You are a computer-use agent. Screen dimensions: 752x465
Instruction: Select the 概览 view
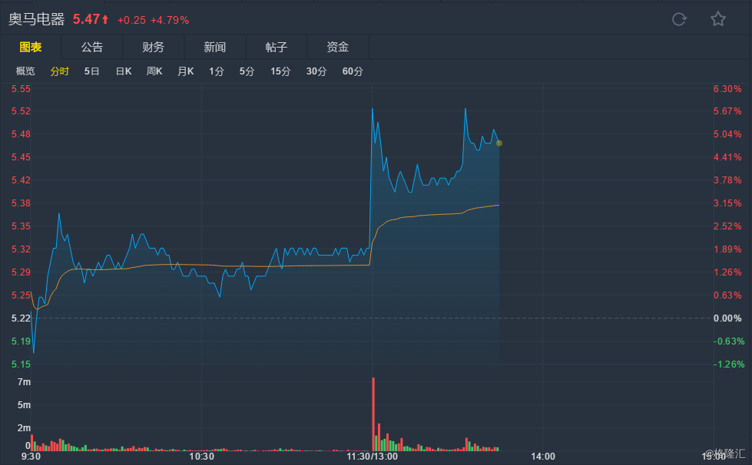click(25, 71)
